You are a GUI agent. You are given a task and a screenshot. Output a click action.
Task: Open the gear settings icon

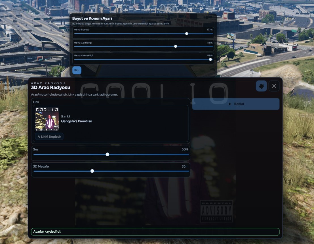(x=261, y=86)
